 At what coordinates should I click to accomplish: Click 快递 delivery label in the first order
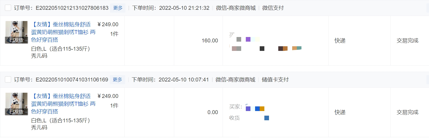pyautogui.click(x=340, y=41)
